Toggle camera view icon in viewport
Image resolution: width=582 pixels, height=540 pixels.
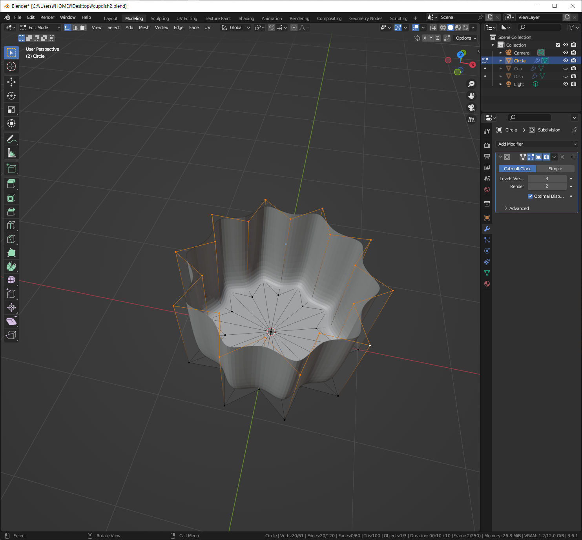pos(471,108)
